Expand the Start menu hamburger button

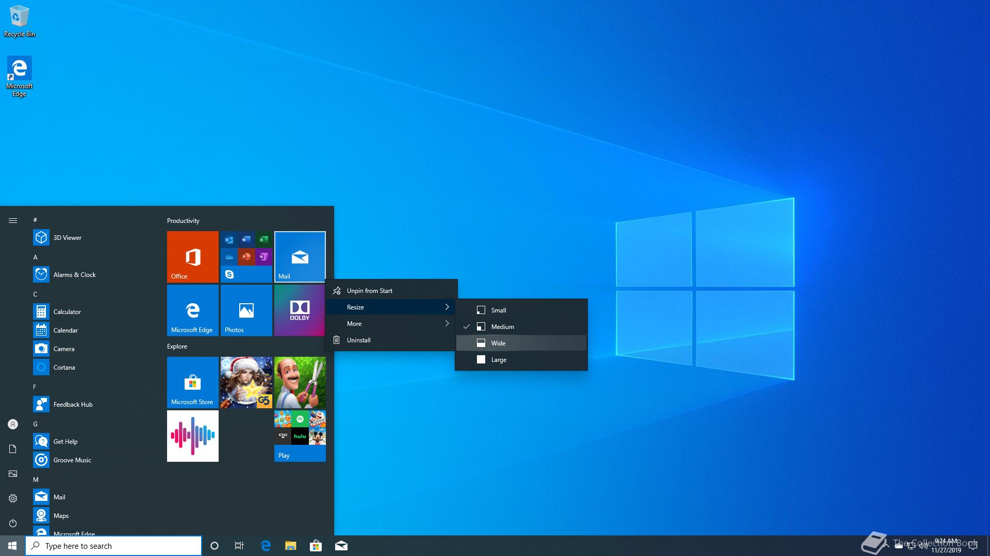click(13, 220)
